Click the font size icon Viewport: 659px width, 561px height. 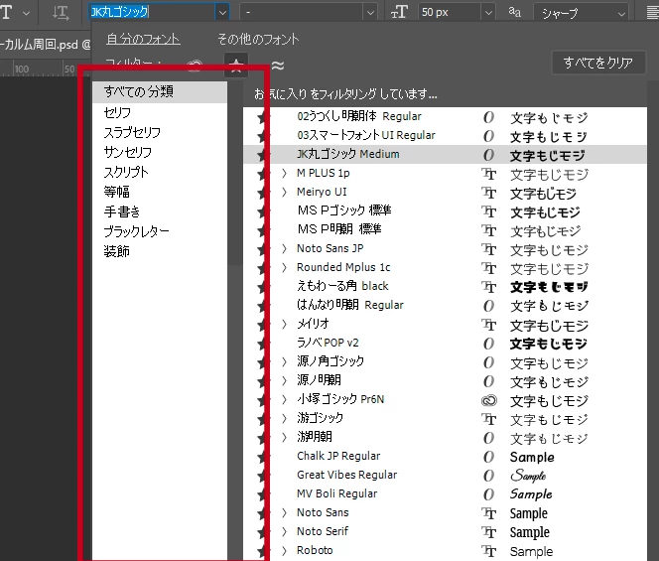click(399, 12)
